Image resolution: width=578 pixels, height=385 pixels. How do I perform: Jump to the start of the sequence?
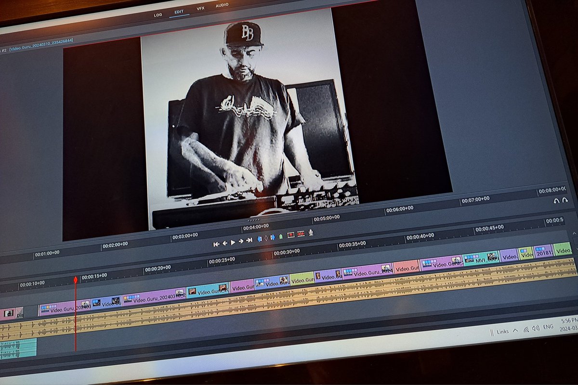click(x=216, y=244)
